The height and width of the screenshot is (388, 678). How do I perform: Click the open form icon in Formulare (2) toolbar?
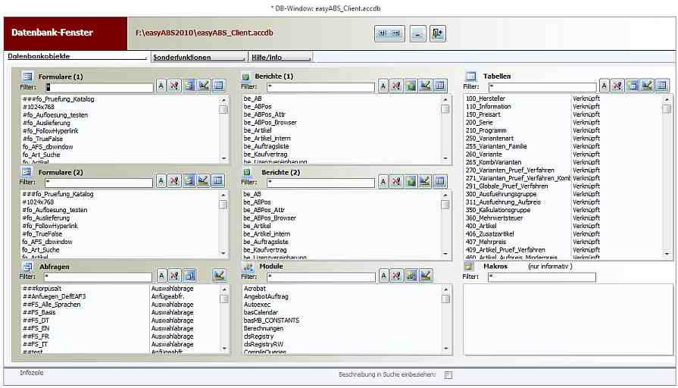(x=189, y=181)
